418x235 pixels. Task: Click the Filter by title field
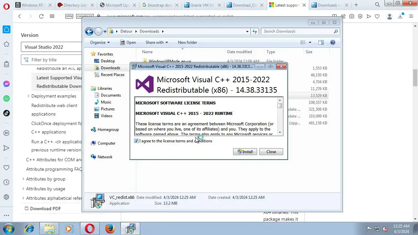pos(52,60)
